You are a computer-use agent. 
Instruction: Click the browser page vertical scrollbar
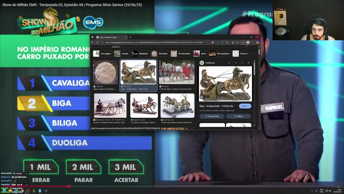(x=259, y=51)
